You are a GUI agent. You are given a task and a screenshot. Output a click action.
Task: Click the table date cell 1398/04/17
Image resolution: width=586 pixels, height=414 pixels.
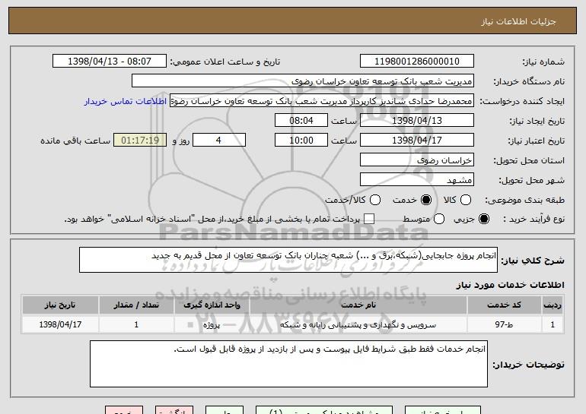click(60, 324)
